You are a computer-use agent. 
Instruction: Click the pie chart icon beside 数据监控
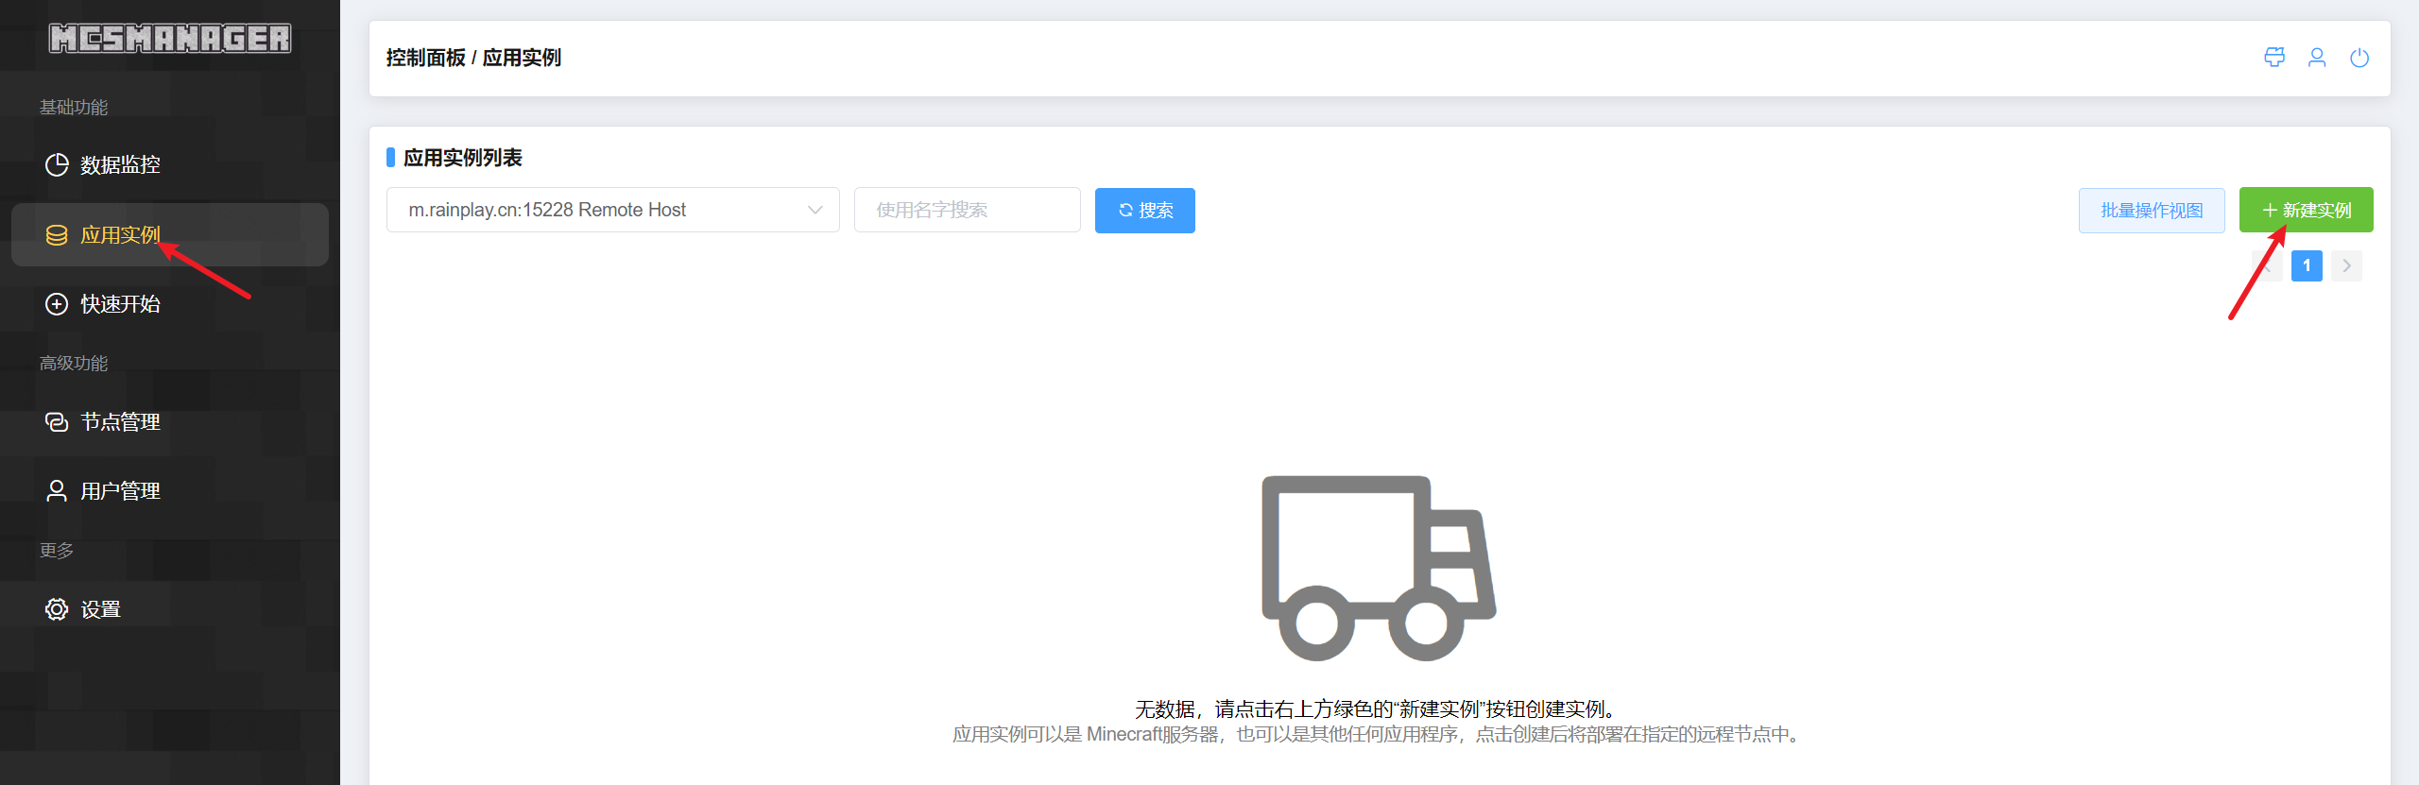57,165
